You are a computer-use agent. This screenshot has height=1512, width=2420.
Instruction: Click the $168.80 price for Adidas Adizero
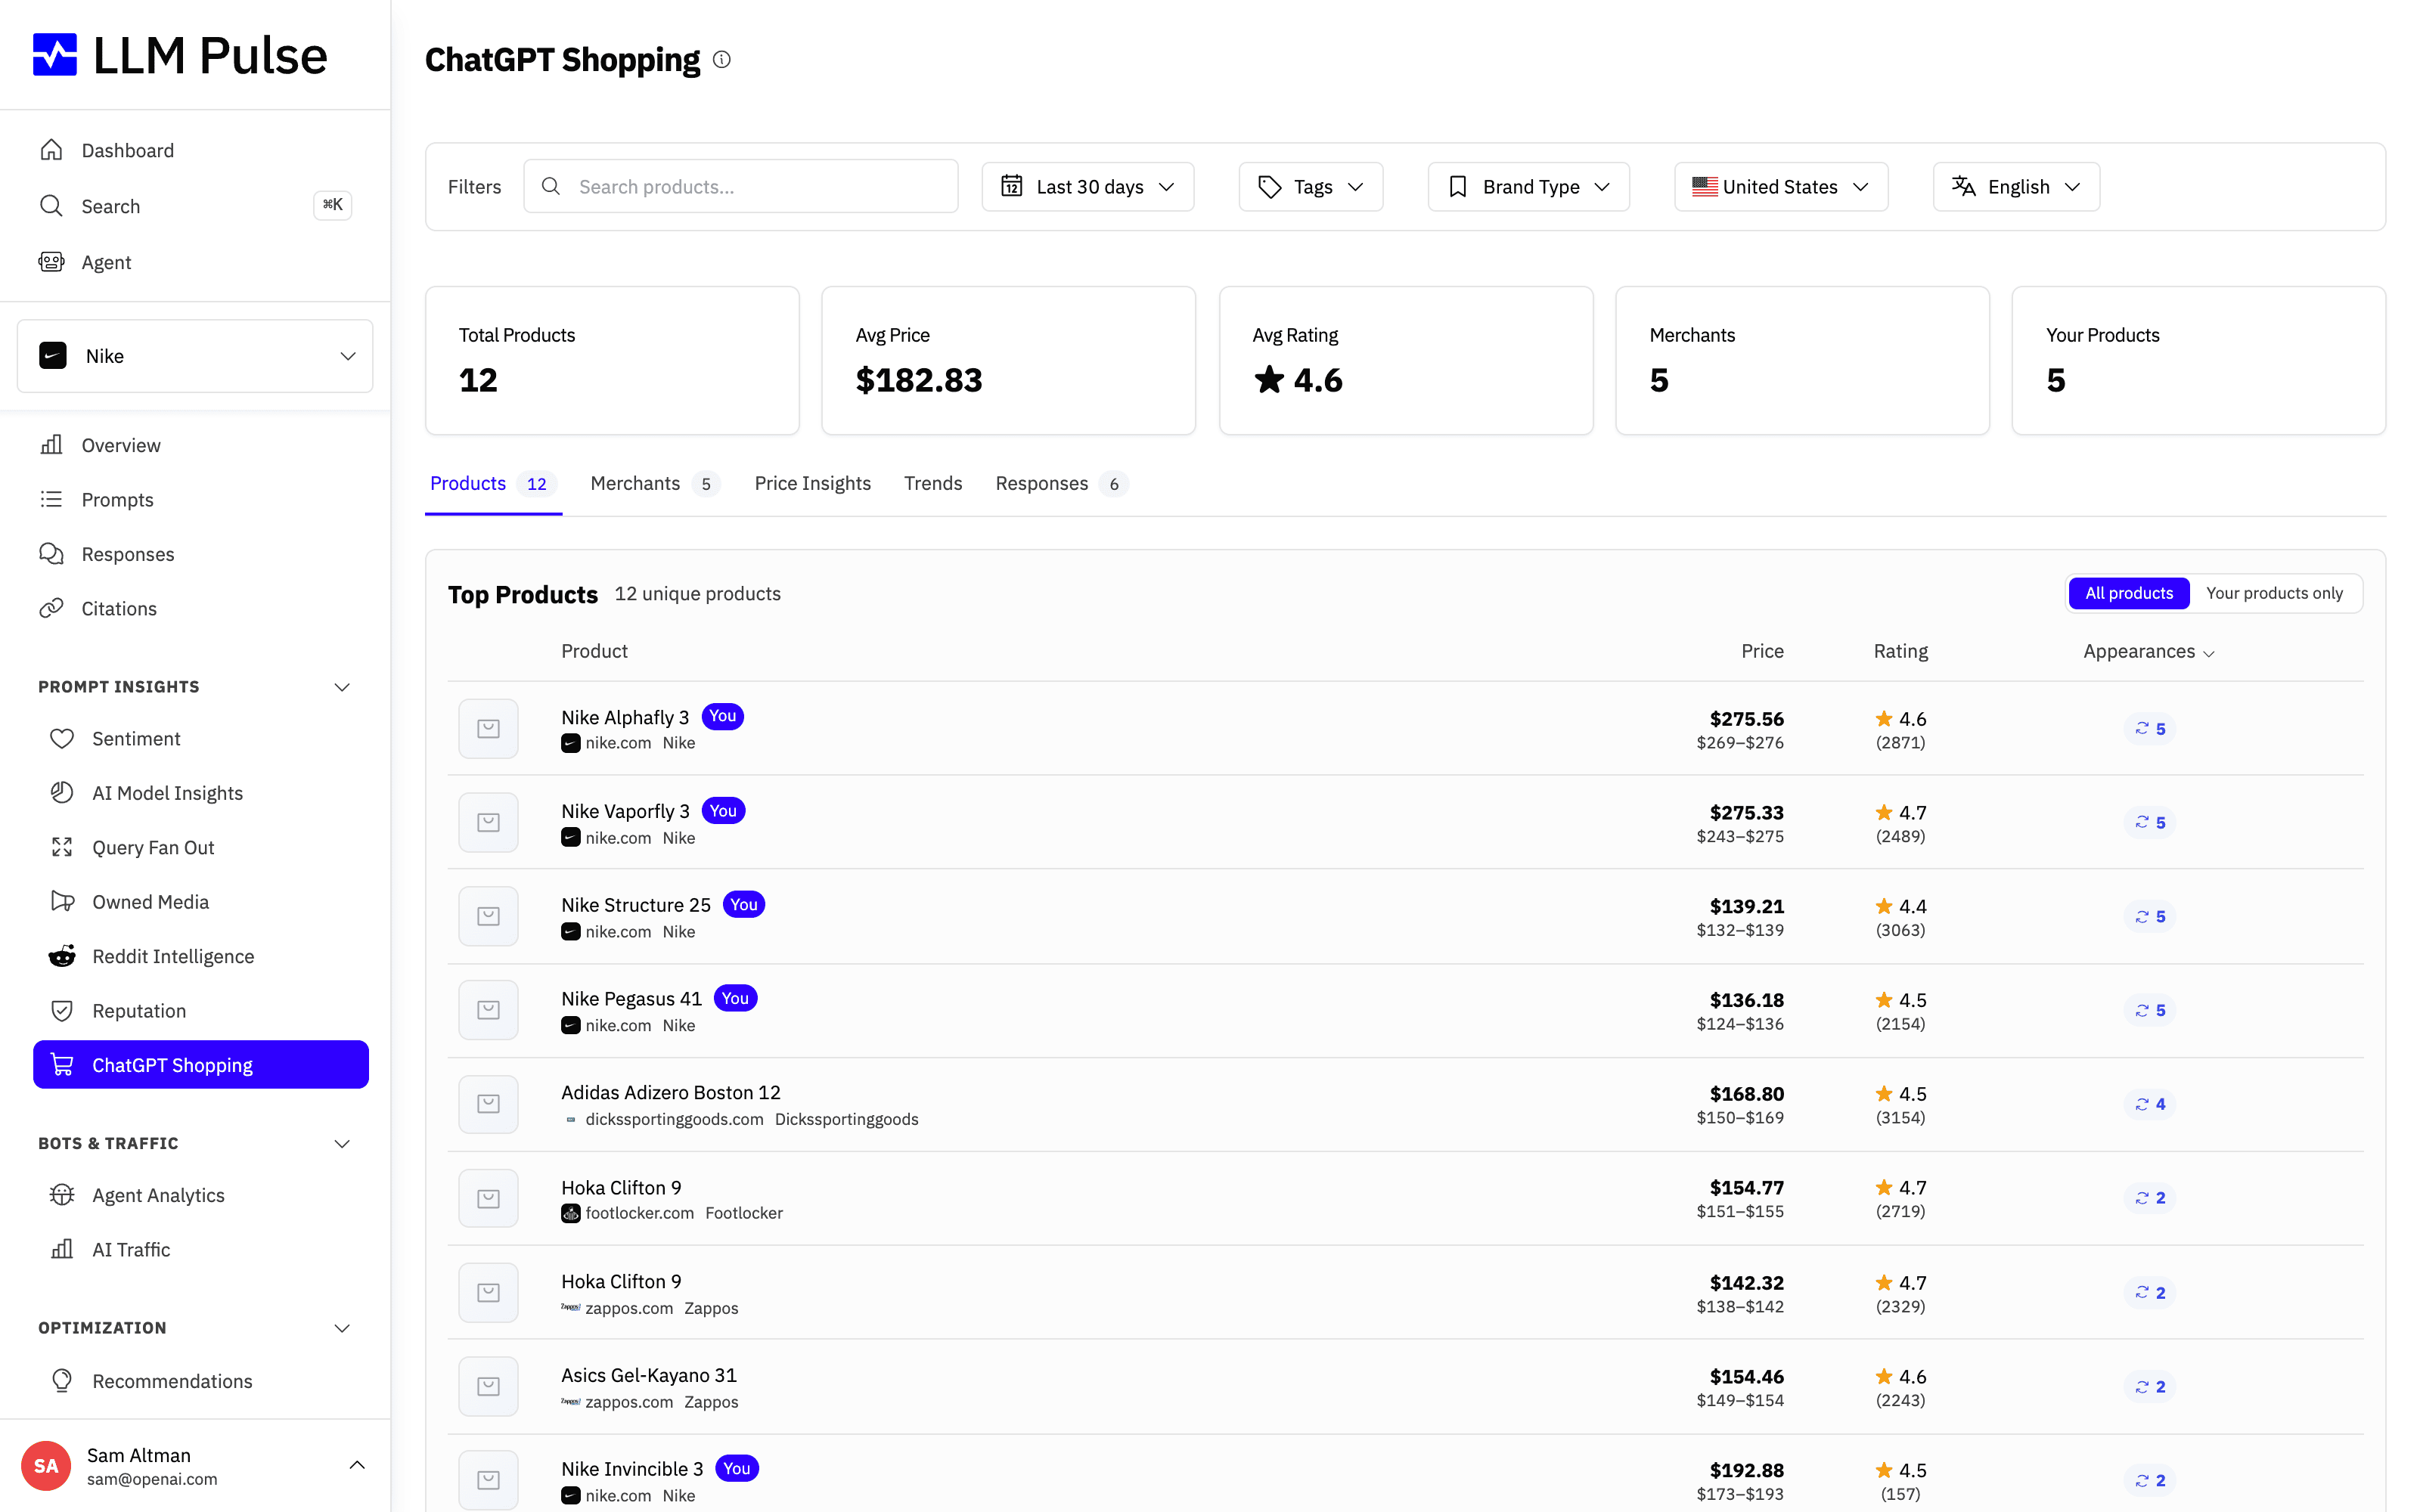(1746, 1093)
